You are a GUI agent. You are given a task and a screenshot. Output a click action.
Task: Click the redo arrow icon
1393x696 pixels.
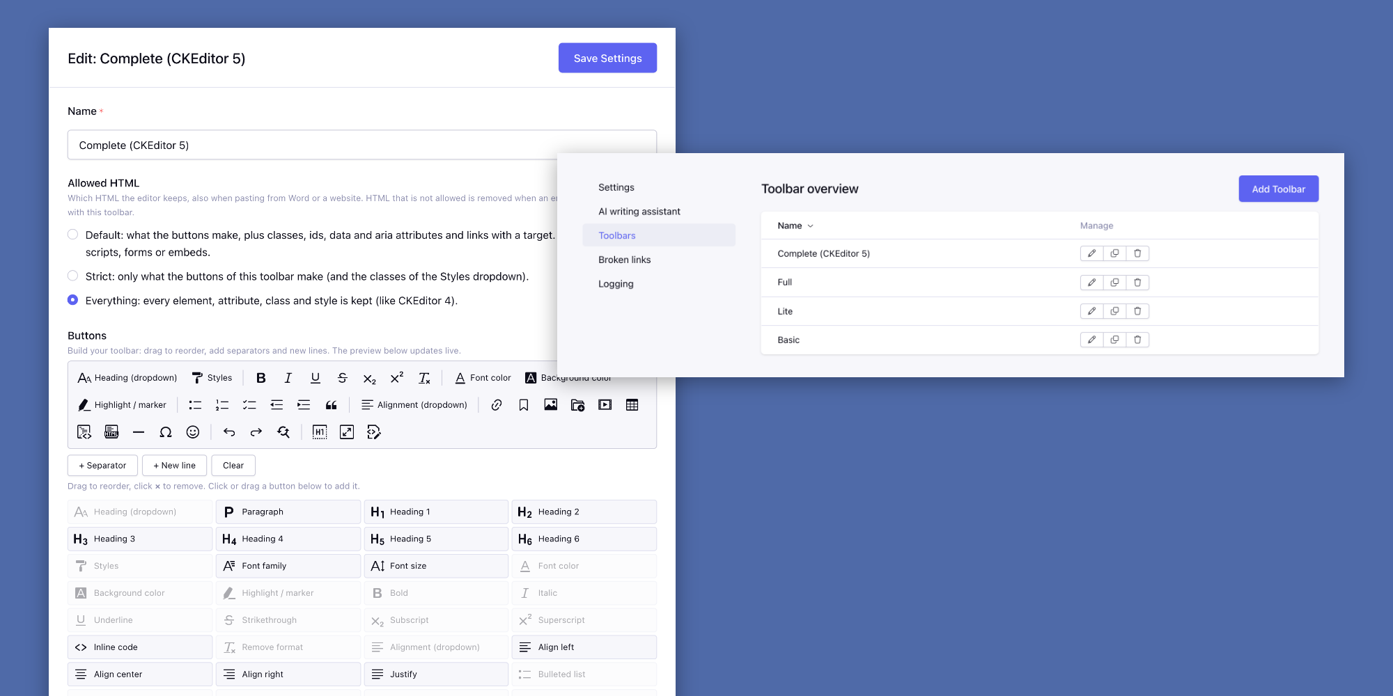coord(256,432)
